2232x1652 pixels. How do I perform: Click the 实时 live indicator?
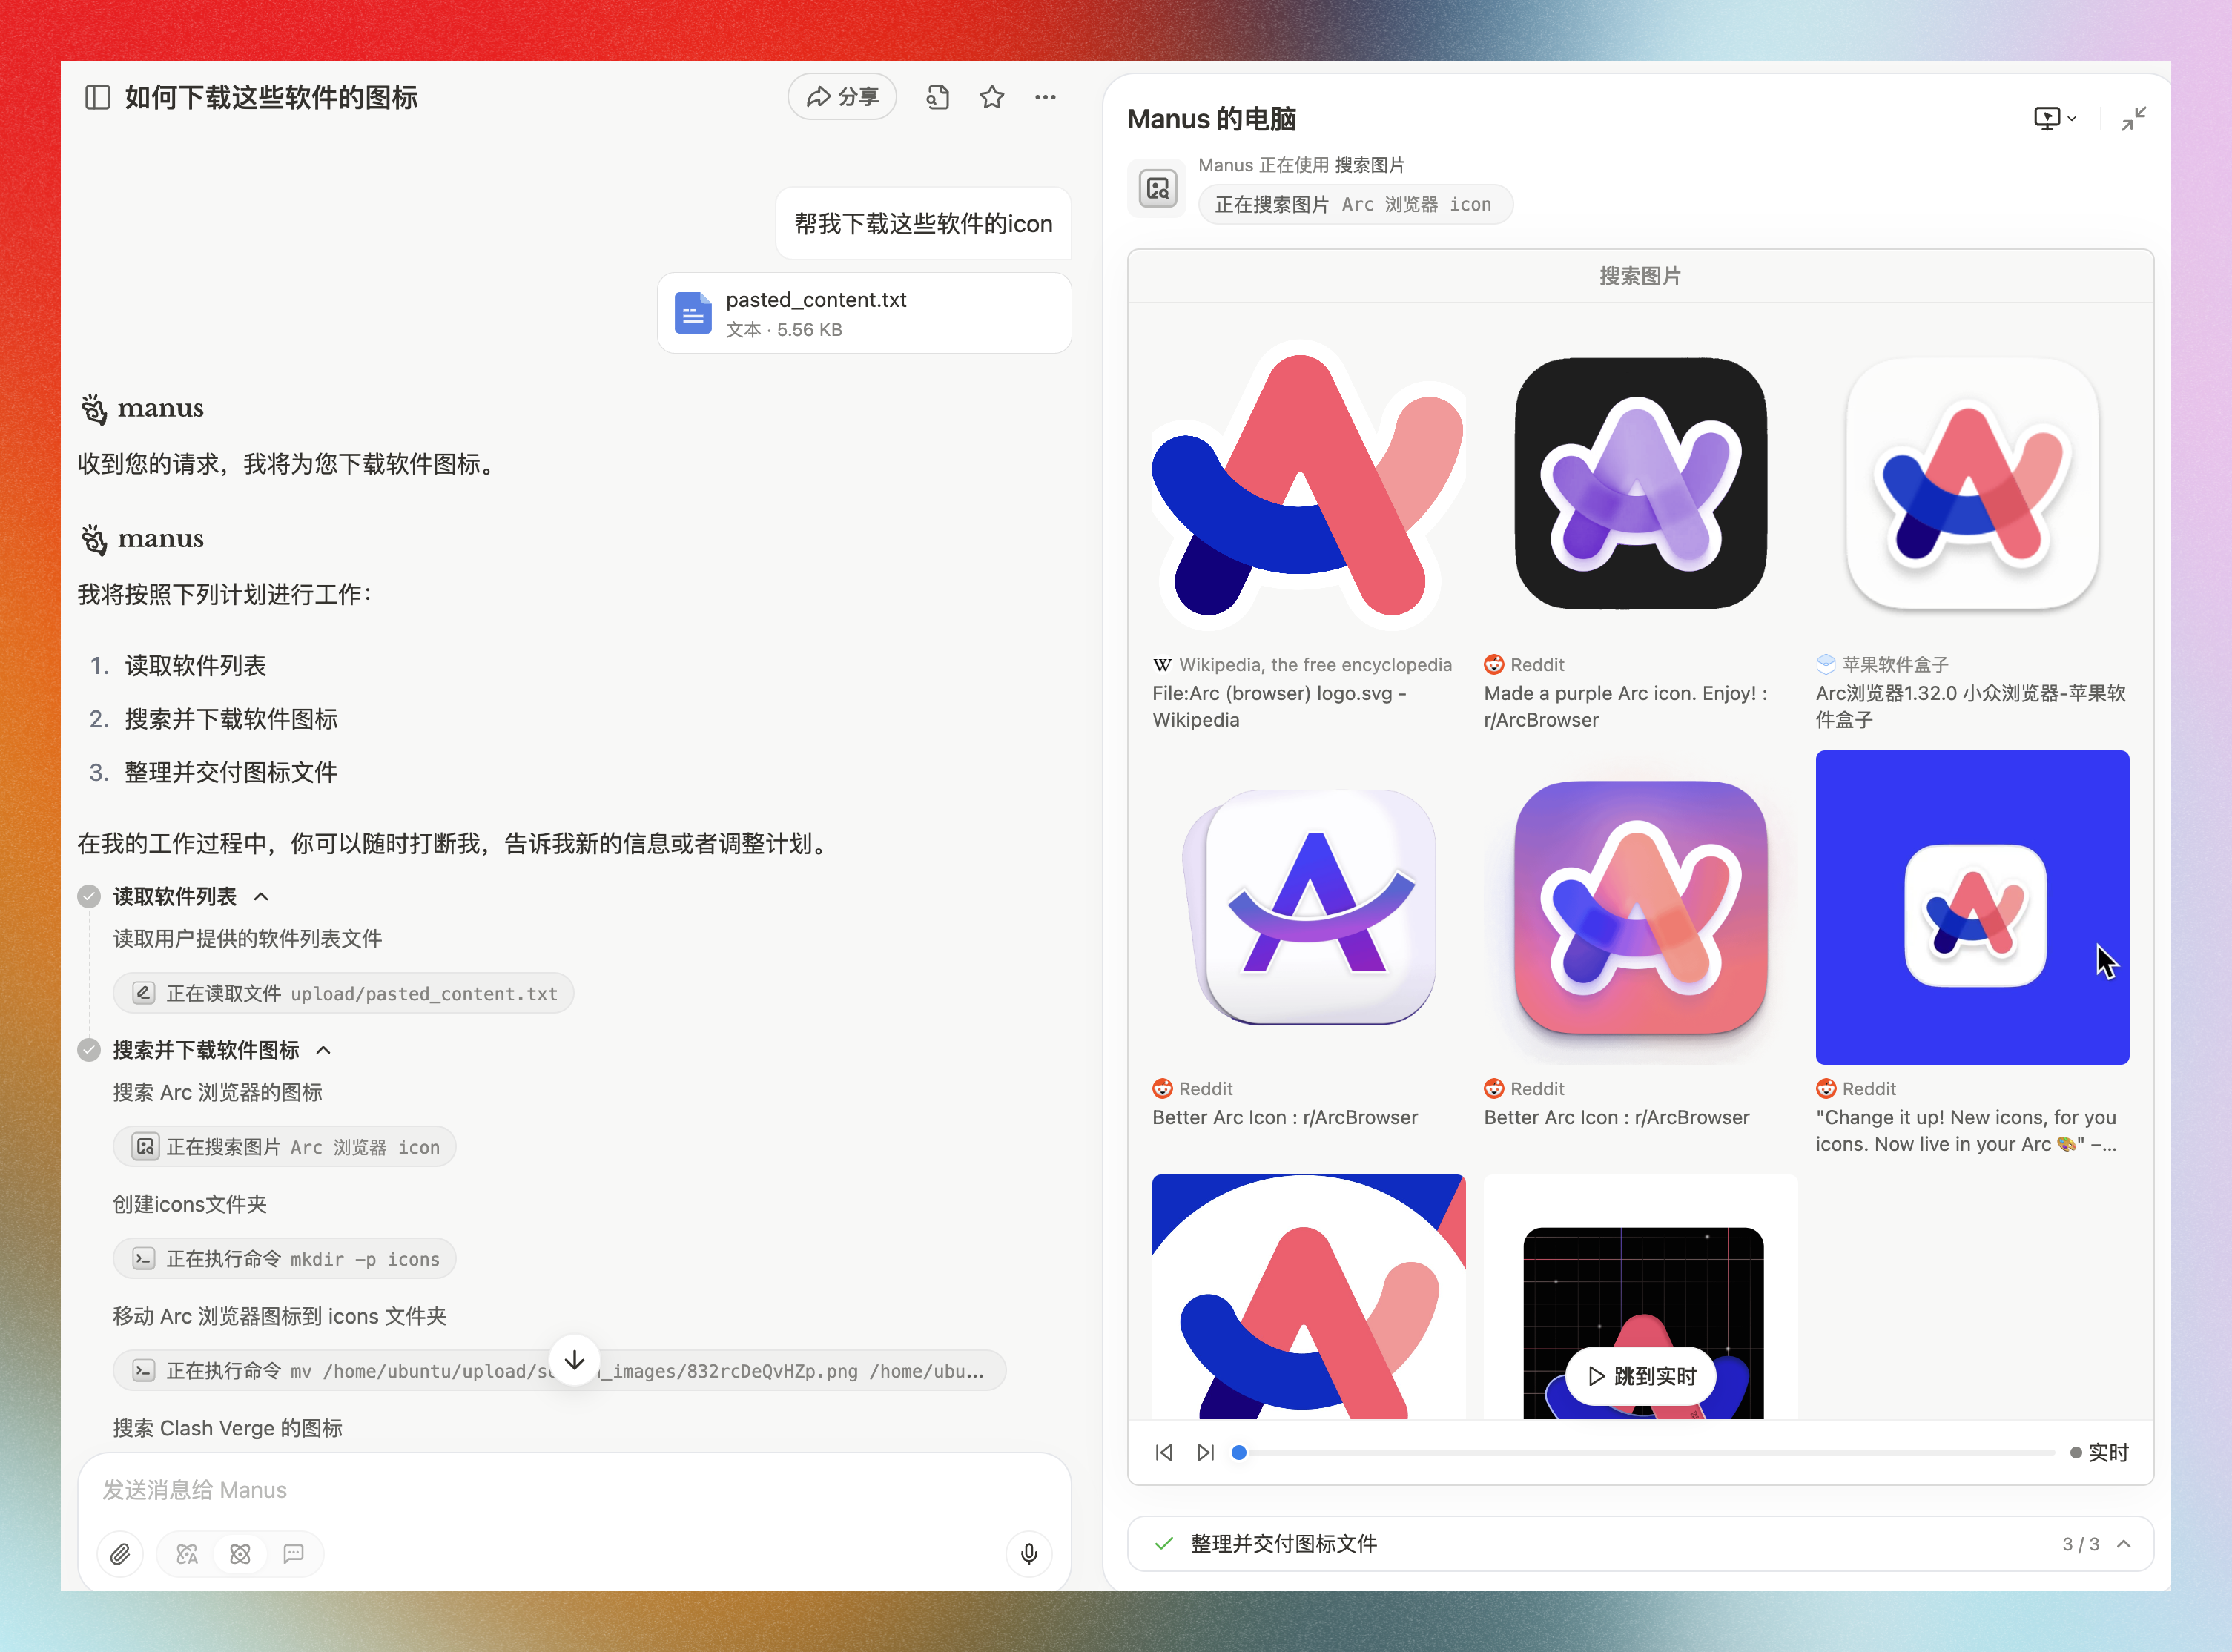pos(2099,1453)
